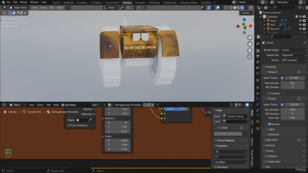
Task: Open Render sampling presets list icon
Action: 299,99
